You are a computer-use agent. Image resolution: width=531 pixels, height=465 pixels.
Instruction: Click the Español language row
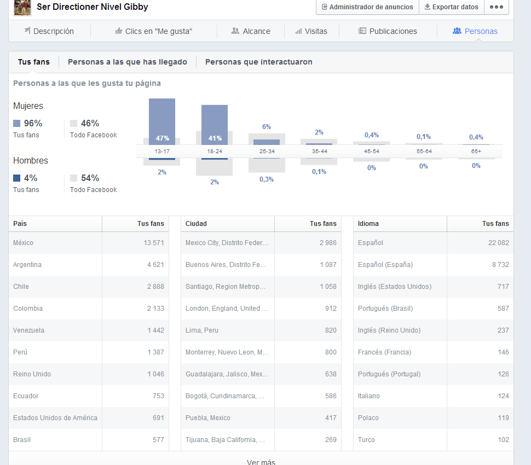click(x=434, y=243)
